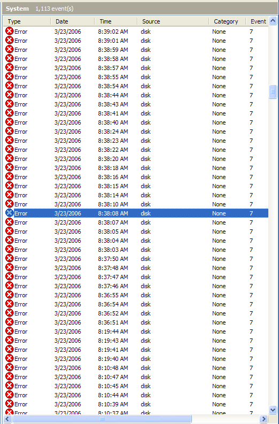Select the event logged at 8:36:54 AM
This screenshot has width=279, height=424.
click(x=136, y=304)
